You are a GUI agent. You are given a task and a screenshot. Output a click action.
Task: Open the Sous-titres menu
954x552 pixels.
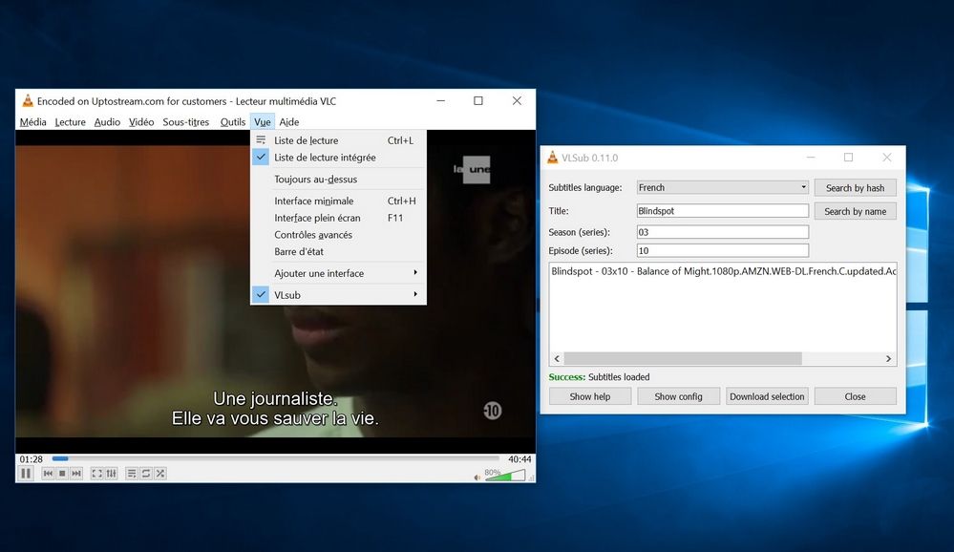tap(185, 121)
